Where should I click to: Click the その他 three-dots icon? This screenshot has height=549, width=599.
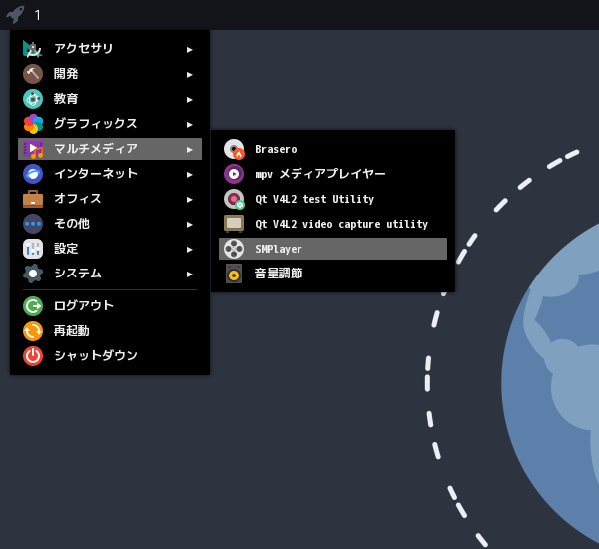coord(33,224)
